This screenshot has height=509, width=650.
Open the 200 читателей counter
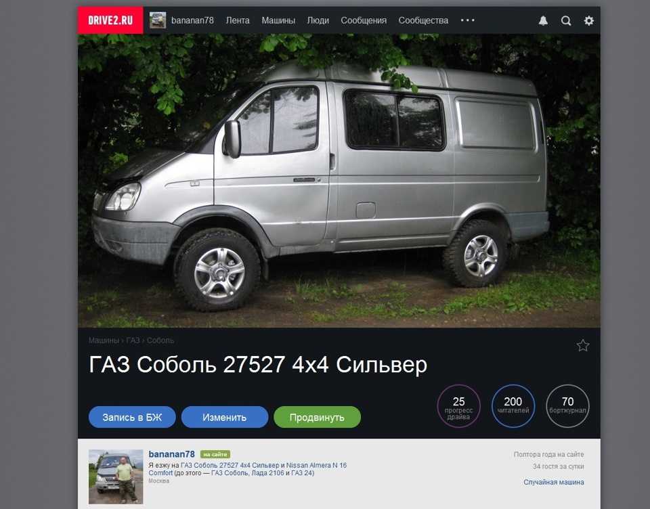(513, 406)
